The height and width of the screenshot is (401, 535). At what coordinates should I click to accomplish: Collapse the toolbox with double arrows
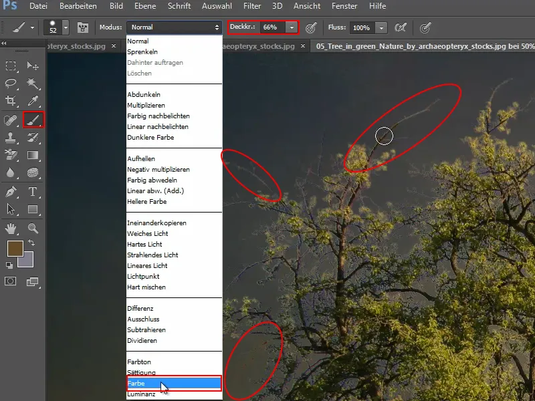[x=4, y=43]
